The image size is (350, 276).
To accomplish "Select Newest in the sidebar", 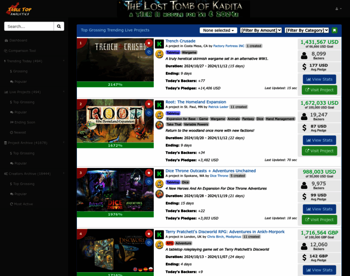I will [x=18, y=132].
